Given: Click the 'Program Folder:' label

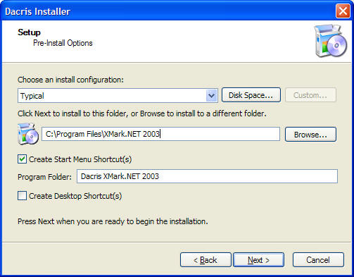Looking at the screenshot, I should click(44, 177).
